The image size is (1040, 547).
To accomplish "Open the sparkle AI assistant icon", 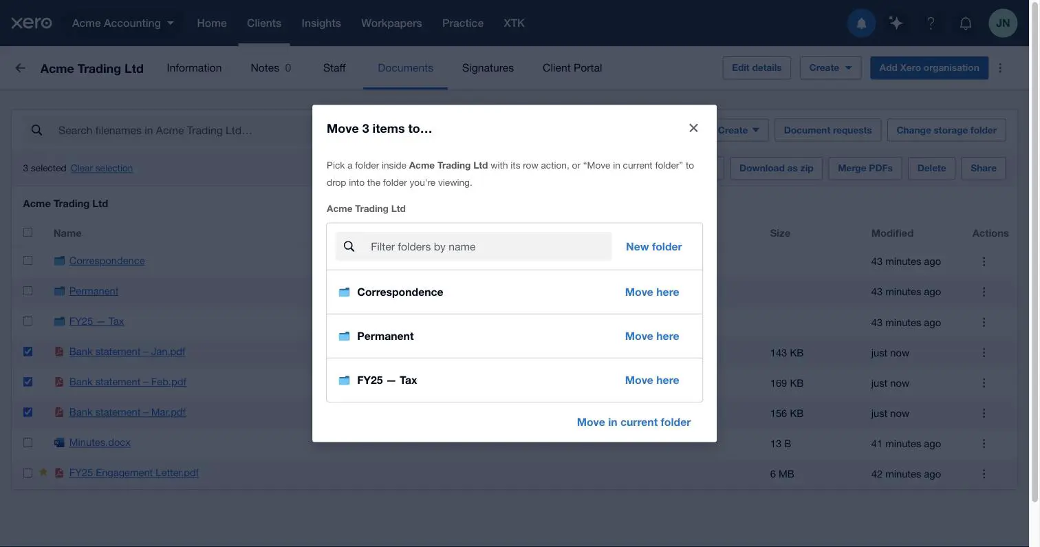I will tap(896, 23).
